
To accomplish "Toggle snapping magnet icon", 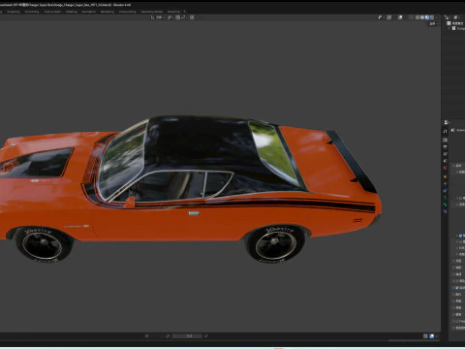I will coord(177,17).
